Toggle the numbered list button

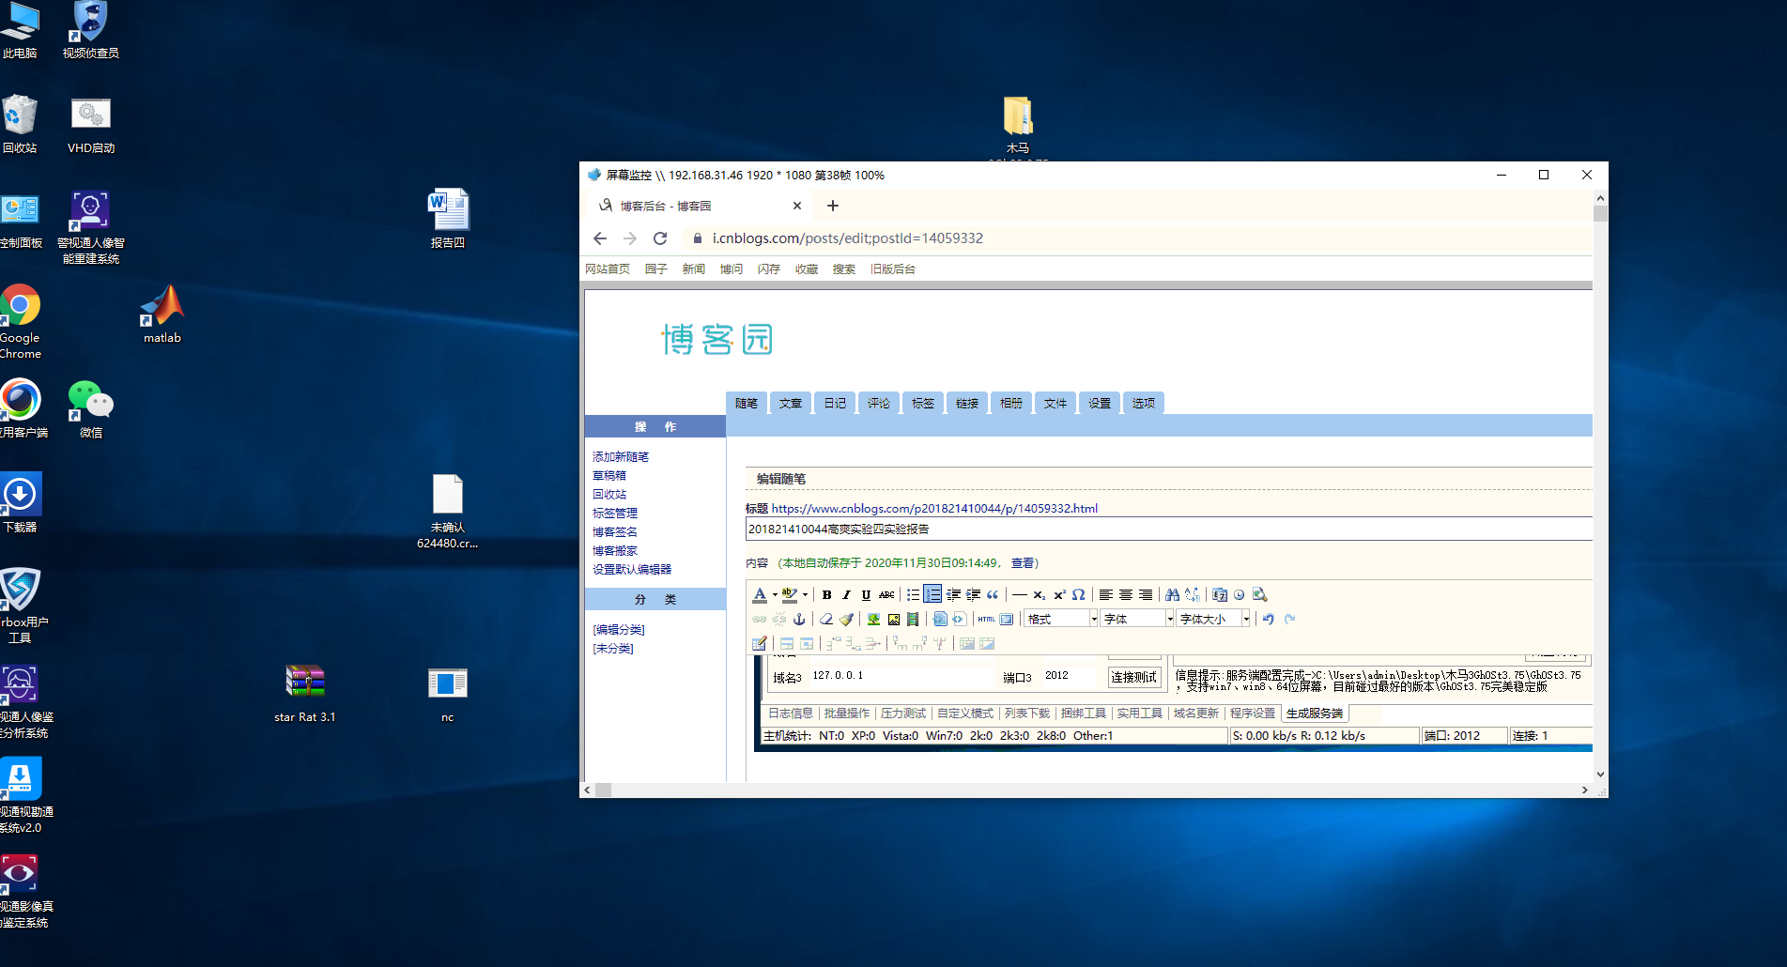tap(932, 594)
